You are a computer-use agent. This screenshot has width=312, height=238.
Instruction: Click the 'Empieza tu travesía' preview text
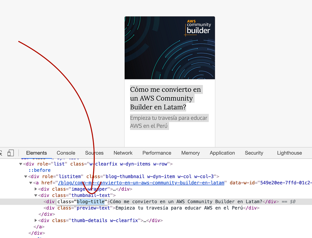169,122
